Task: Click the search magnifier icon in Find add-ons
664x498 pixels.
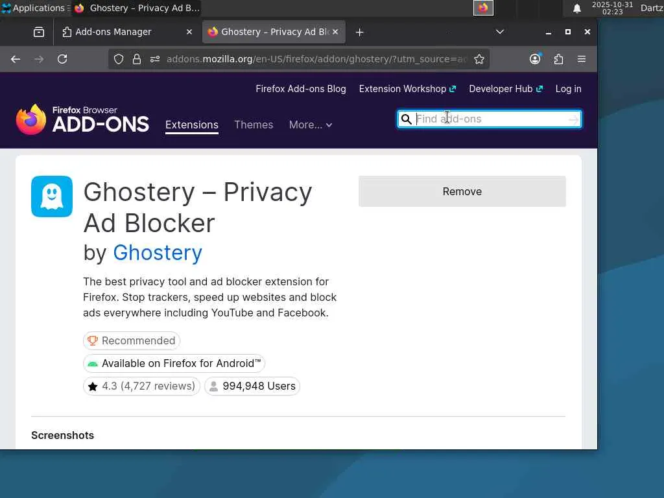Action: 406,119
